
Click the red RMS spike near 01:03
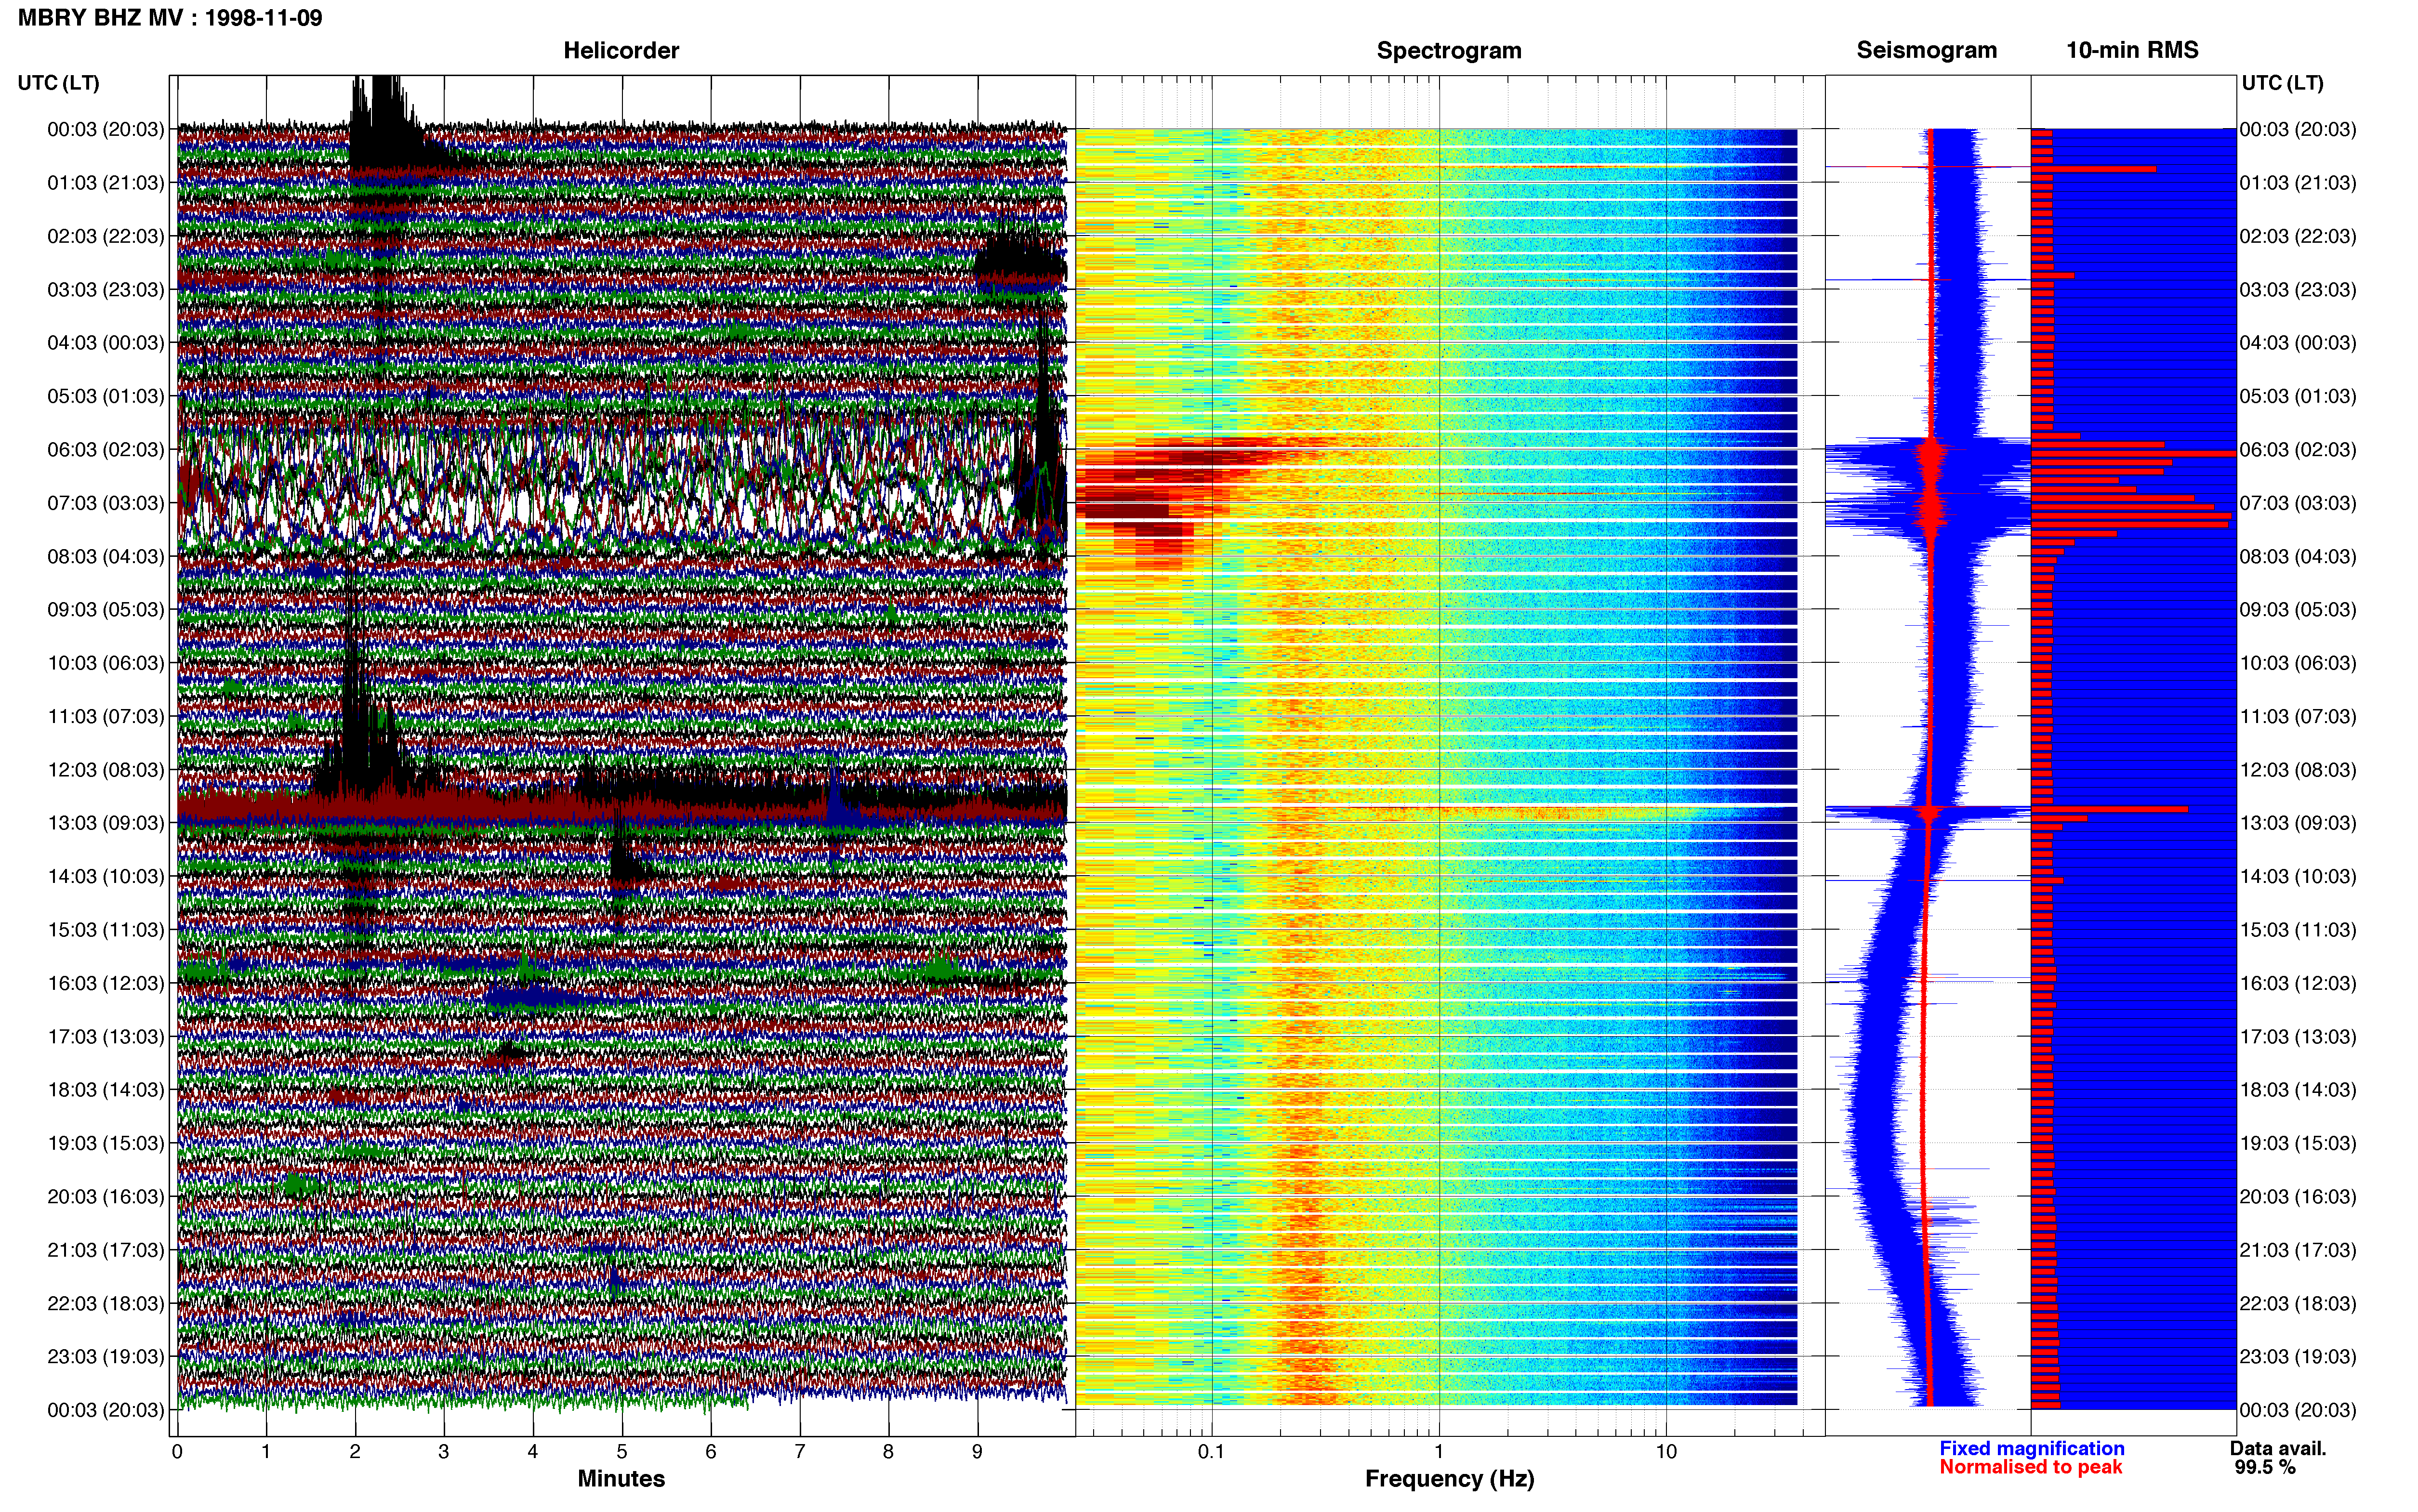coord(2093,169)
